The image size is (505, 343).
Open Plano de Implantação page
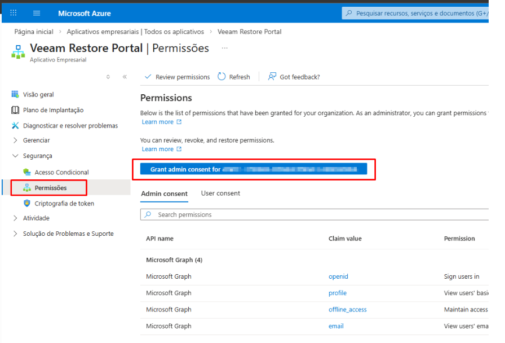pos(53,110)
